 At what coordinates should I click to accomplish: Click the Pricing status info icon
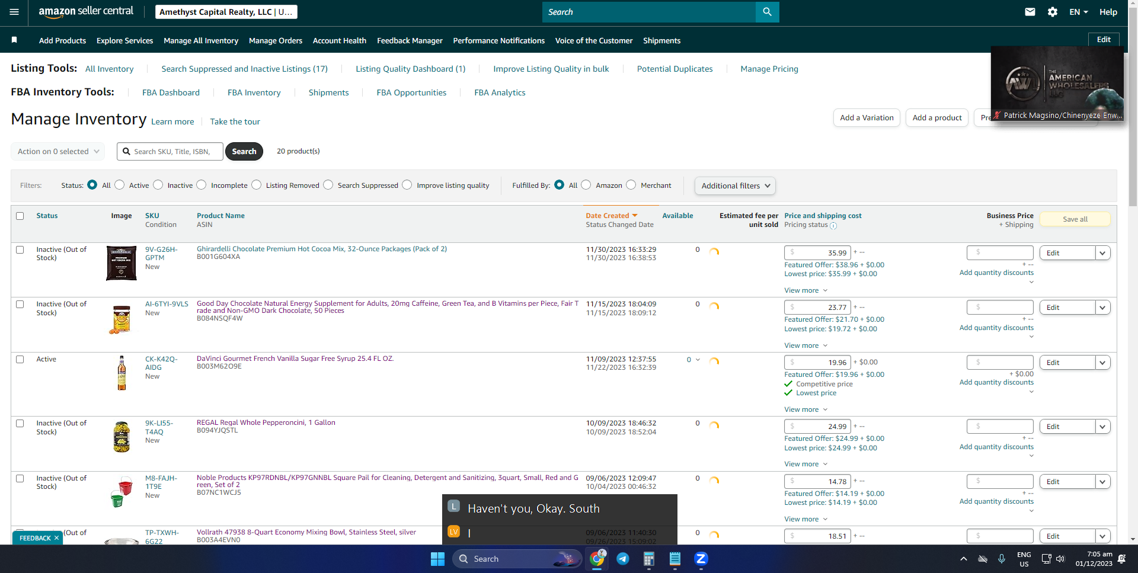coord(833,226)
